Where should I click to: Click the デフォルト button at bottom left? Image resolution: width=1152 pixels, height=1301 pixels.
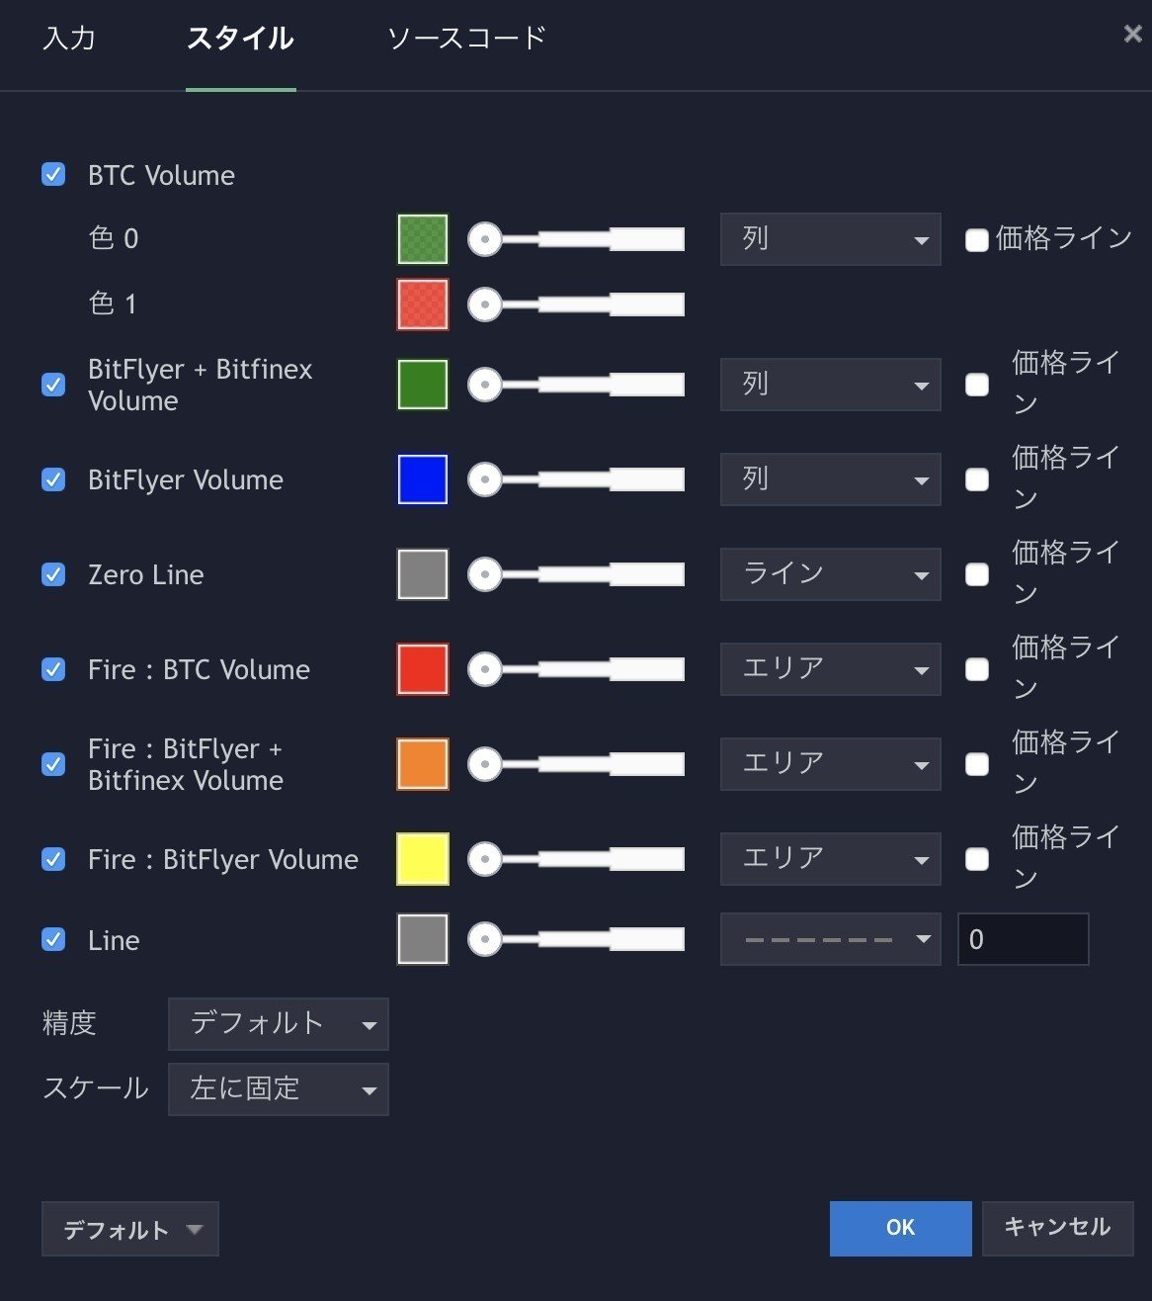(129, 1229)
